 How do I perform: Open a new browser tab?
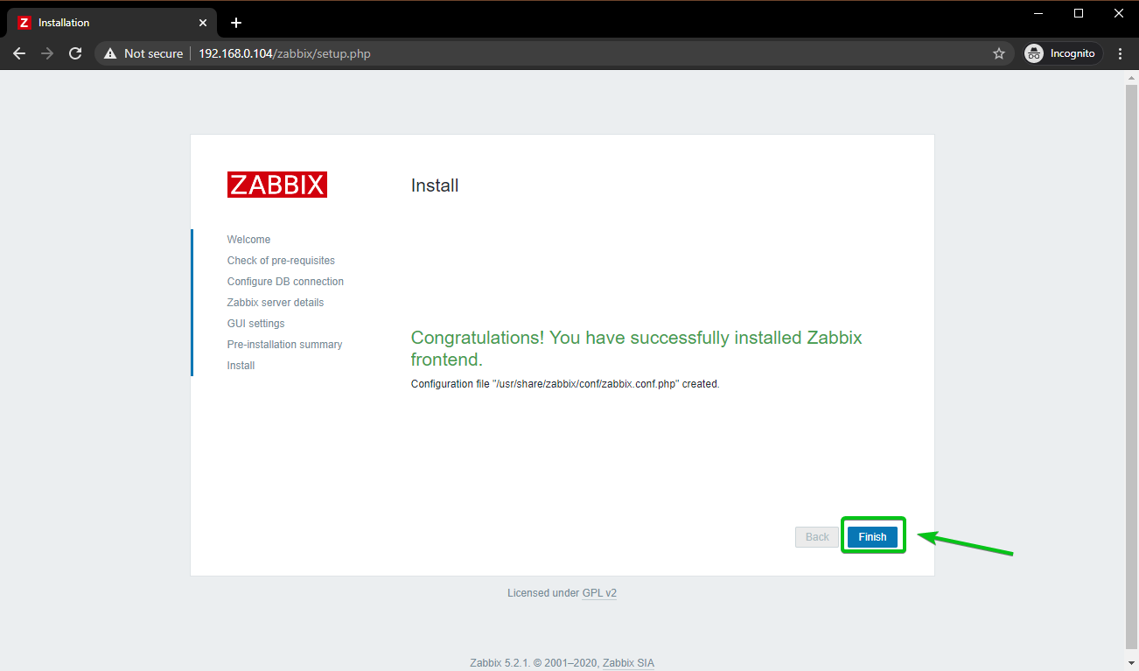pos(236,23)
